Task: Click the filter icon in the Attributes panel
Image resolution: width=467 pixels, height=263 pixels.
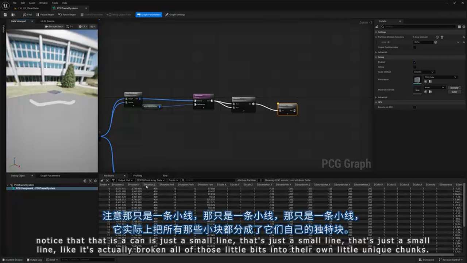Action: (x=113, y=180)
